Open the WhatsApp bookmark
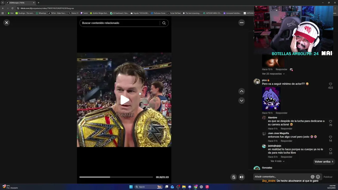This screenshot has width=338, height=190. [41, 13]
